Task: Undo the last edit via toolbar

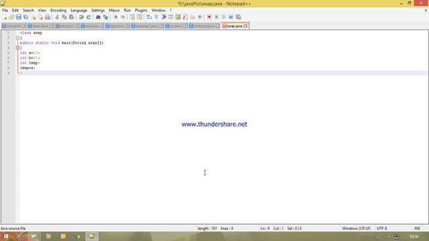Action: (81, 17)
